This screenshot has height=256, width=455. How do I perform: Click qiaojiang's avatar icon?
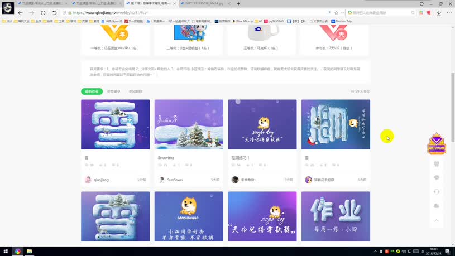pos(88,180)
